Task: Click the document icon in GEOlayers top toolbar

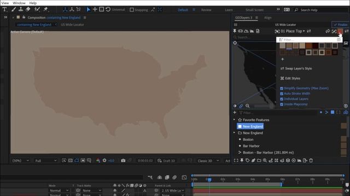Action: coord(258,31)
